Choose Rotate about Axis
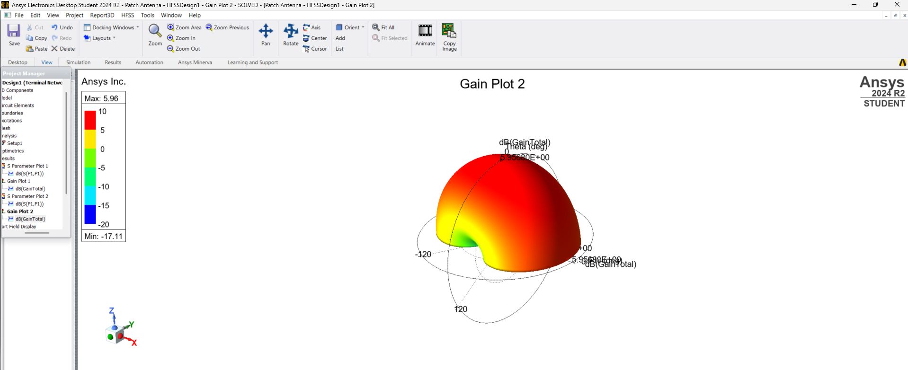908x370 pixels. pos(312,27)
